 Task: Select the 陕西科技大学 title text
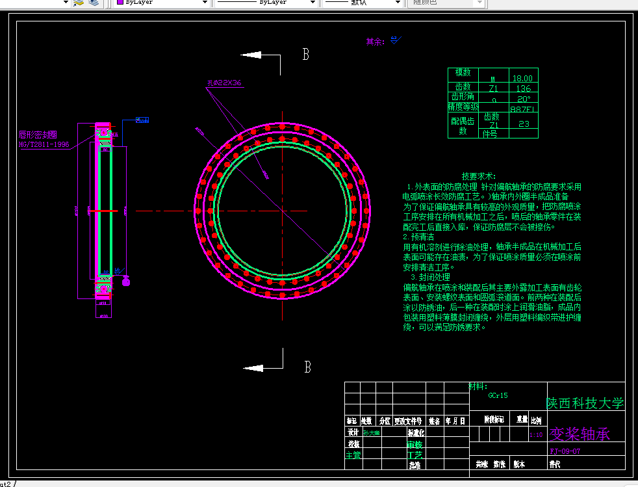pyautogui.click(x=585, y=403)
